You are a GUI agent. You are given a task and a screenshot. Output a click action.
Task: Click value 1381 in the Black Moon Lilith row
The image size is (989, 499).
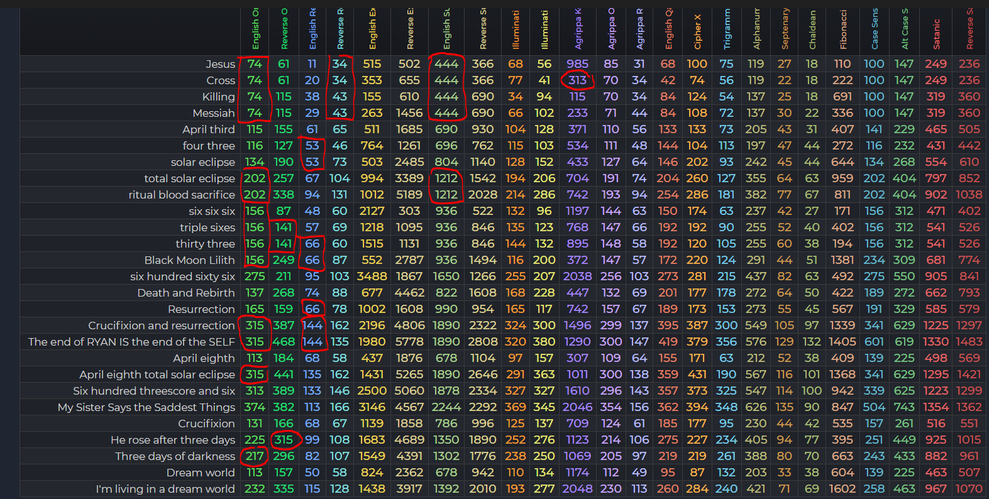pyautogui.click(x=843, y=260)
